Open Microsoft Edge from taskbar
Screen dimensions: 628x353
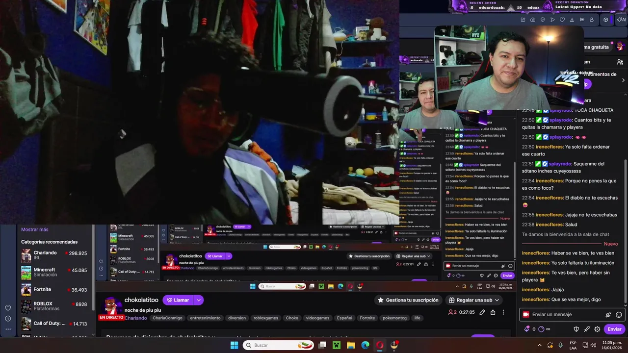[x=366, y=345]
